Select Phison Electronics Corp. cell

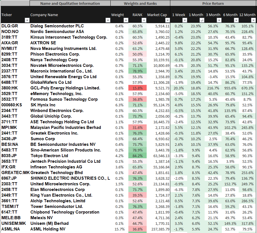tap(70, 54)
